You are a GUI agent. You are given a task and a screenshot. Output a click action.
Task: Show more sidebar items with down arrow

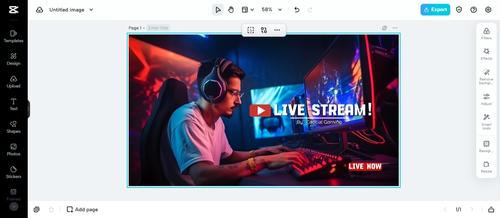click(14, 207)
